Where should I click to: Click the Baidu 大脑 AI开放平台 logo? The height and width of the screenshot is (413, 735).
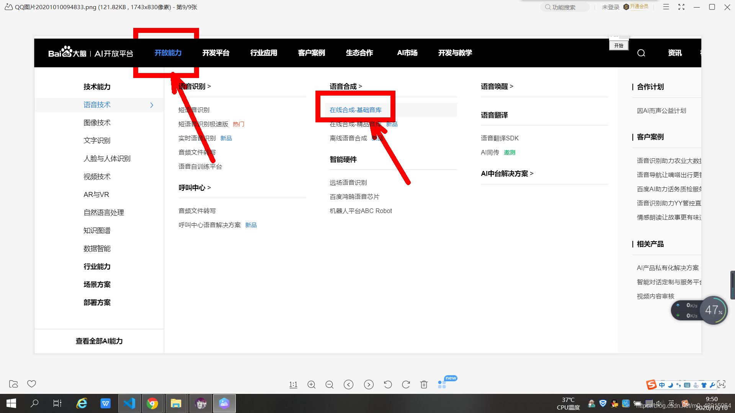[91, 52]
